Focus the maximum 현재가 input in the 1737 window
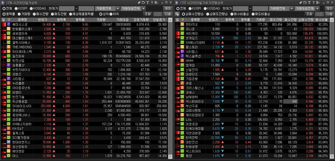 [260, 8]
